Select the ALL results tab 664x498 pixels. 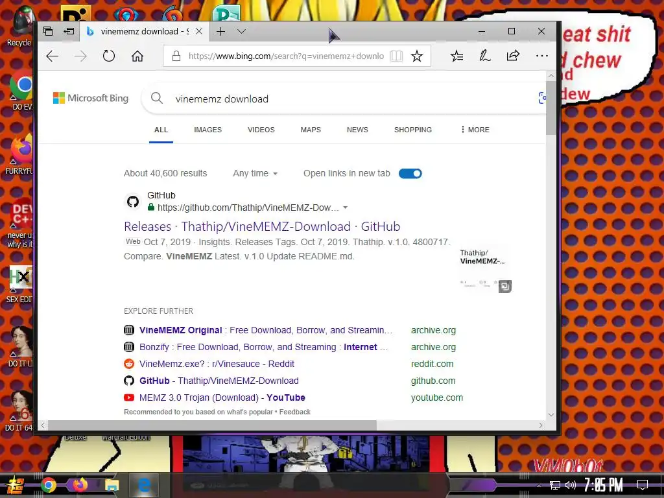point(161,130)
